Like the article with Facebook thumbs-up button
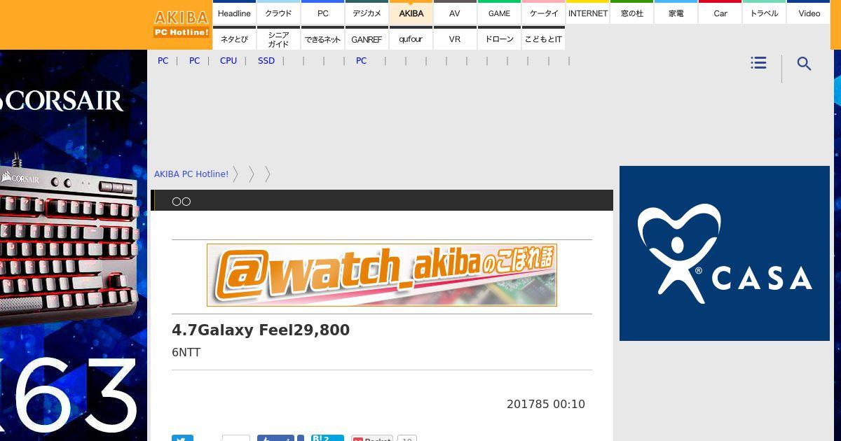 click(x=275, y=438)
